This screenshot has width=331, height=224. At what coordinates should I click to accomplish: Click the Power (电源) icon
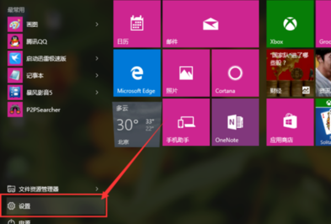pyautogui.click(x=12, y=222)
